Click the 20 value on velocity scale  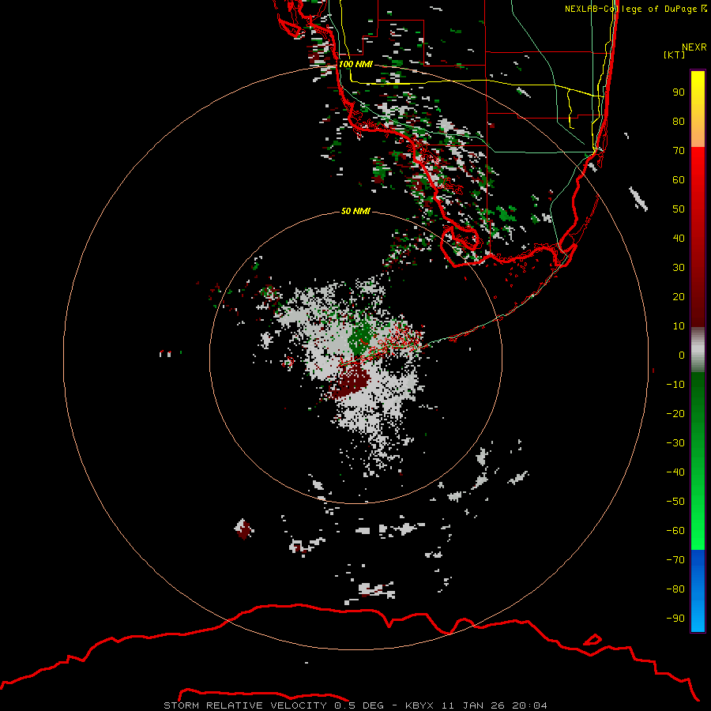[679, 296]
